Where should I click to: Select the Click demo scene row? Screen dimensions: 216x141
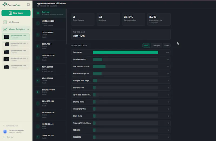[x=121, y=116]
